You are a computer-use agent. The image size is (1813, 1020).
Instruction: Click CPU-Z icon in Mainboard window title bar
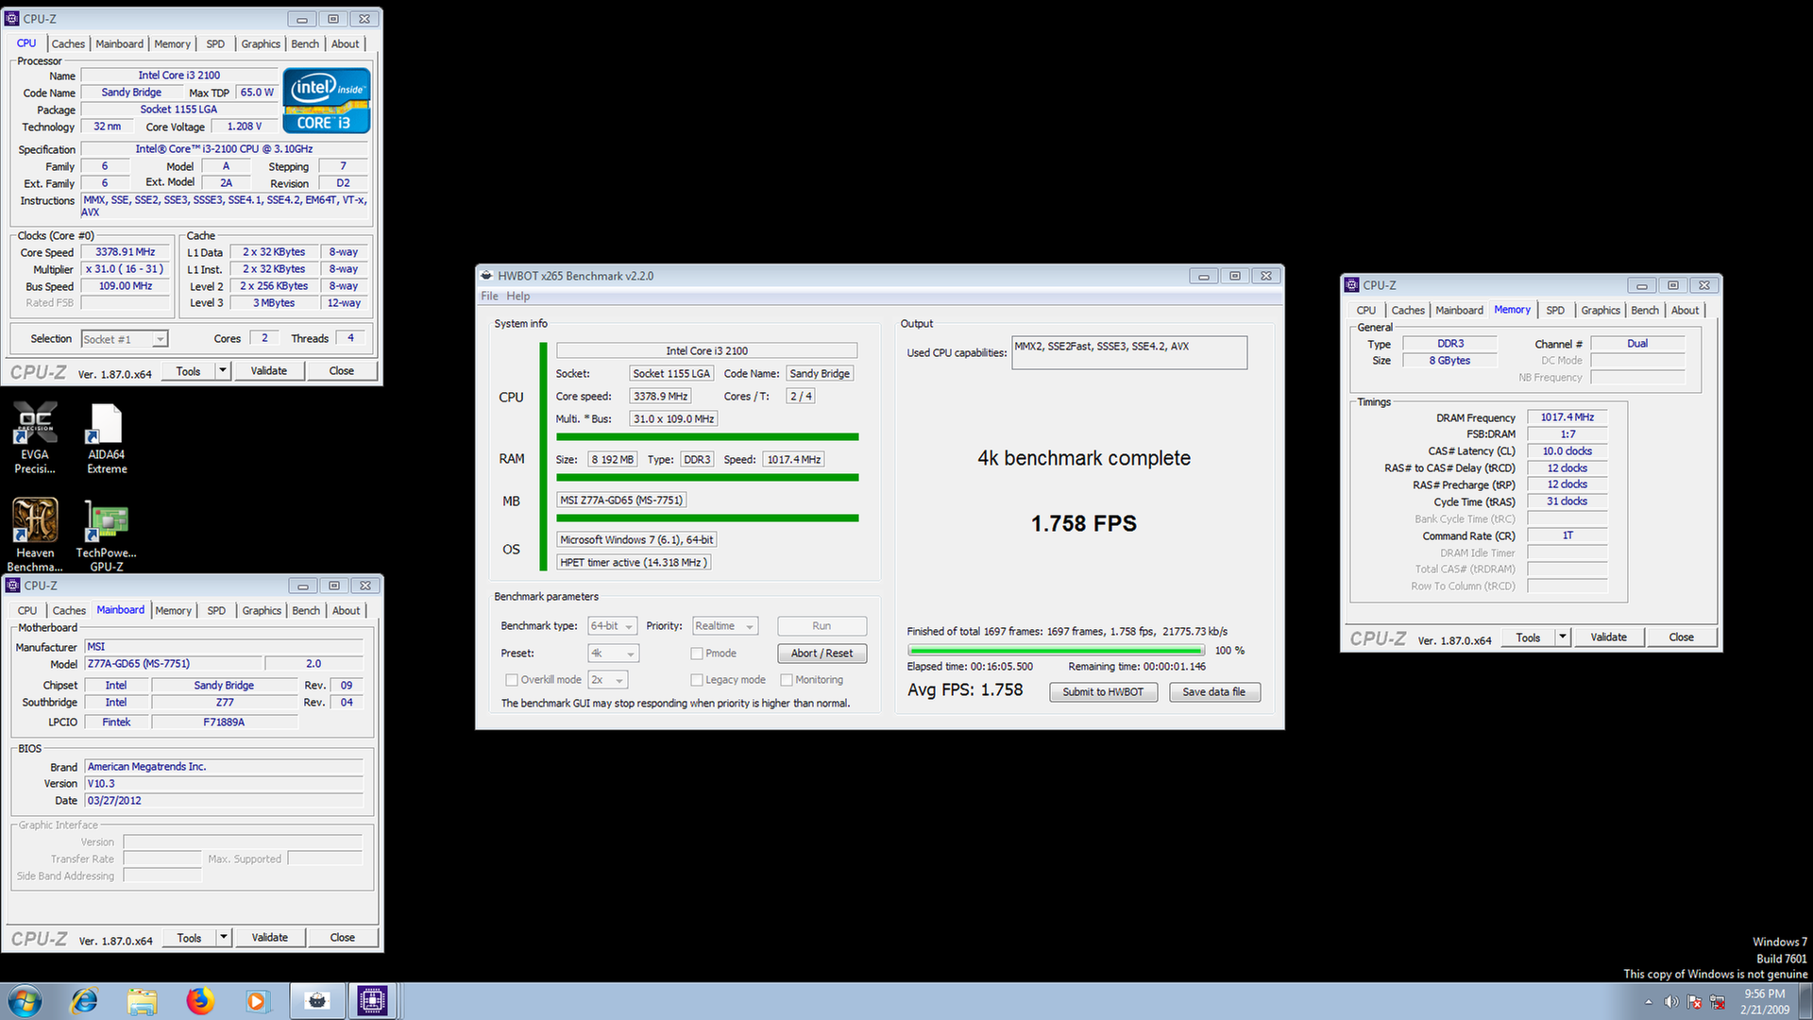coord(13,586)
